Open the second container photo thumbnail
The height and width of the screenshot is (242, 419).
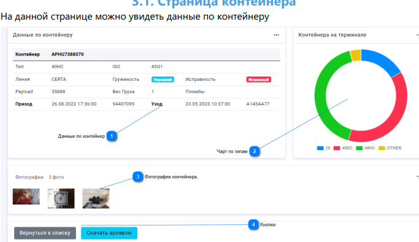pyautogui.click(x=61, y=199)
